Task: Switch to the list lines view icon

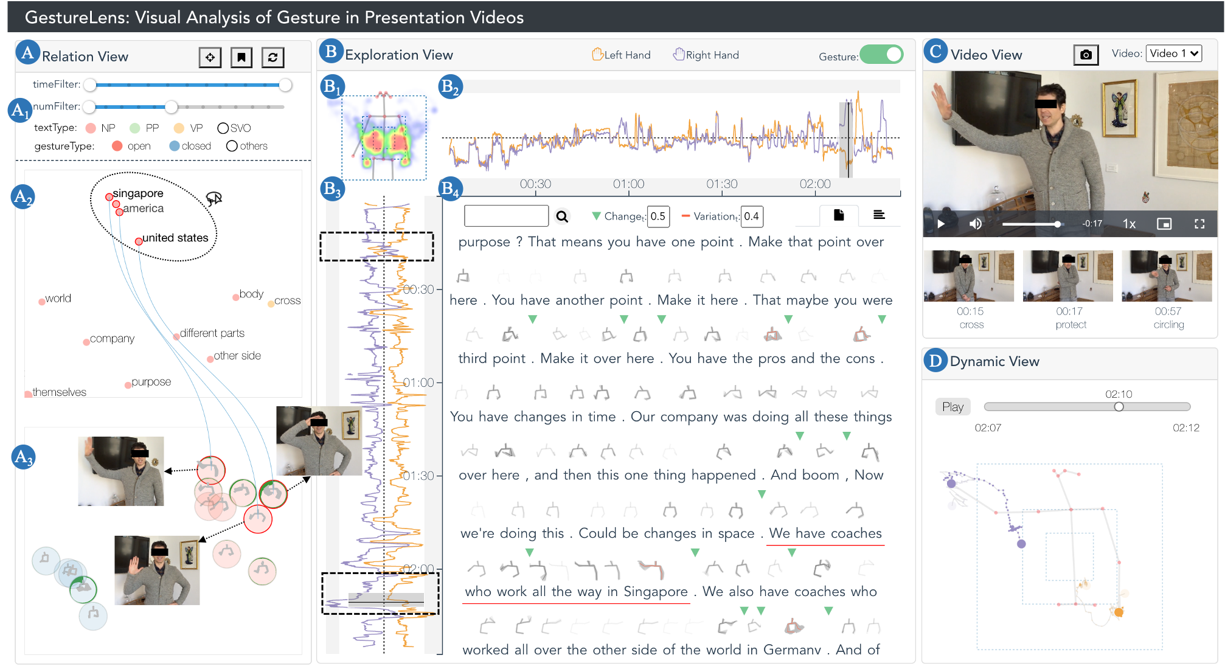Action: 879,215
